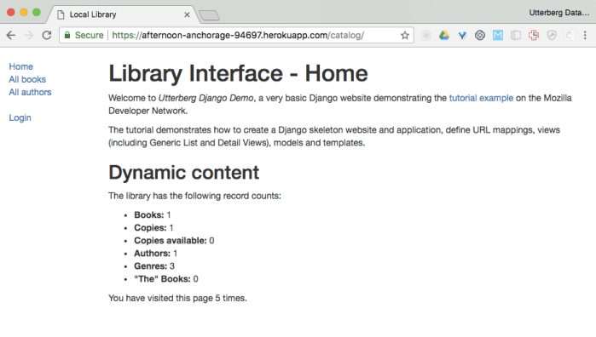
Task: Select the Local Library tab
Action: click(122, 14)
